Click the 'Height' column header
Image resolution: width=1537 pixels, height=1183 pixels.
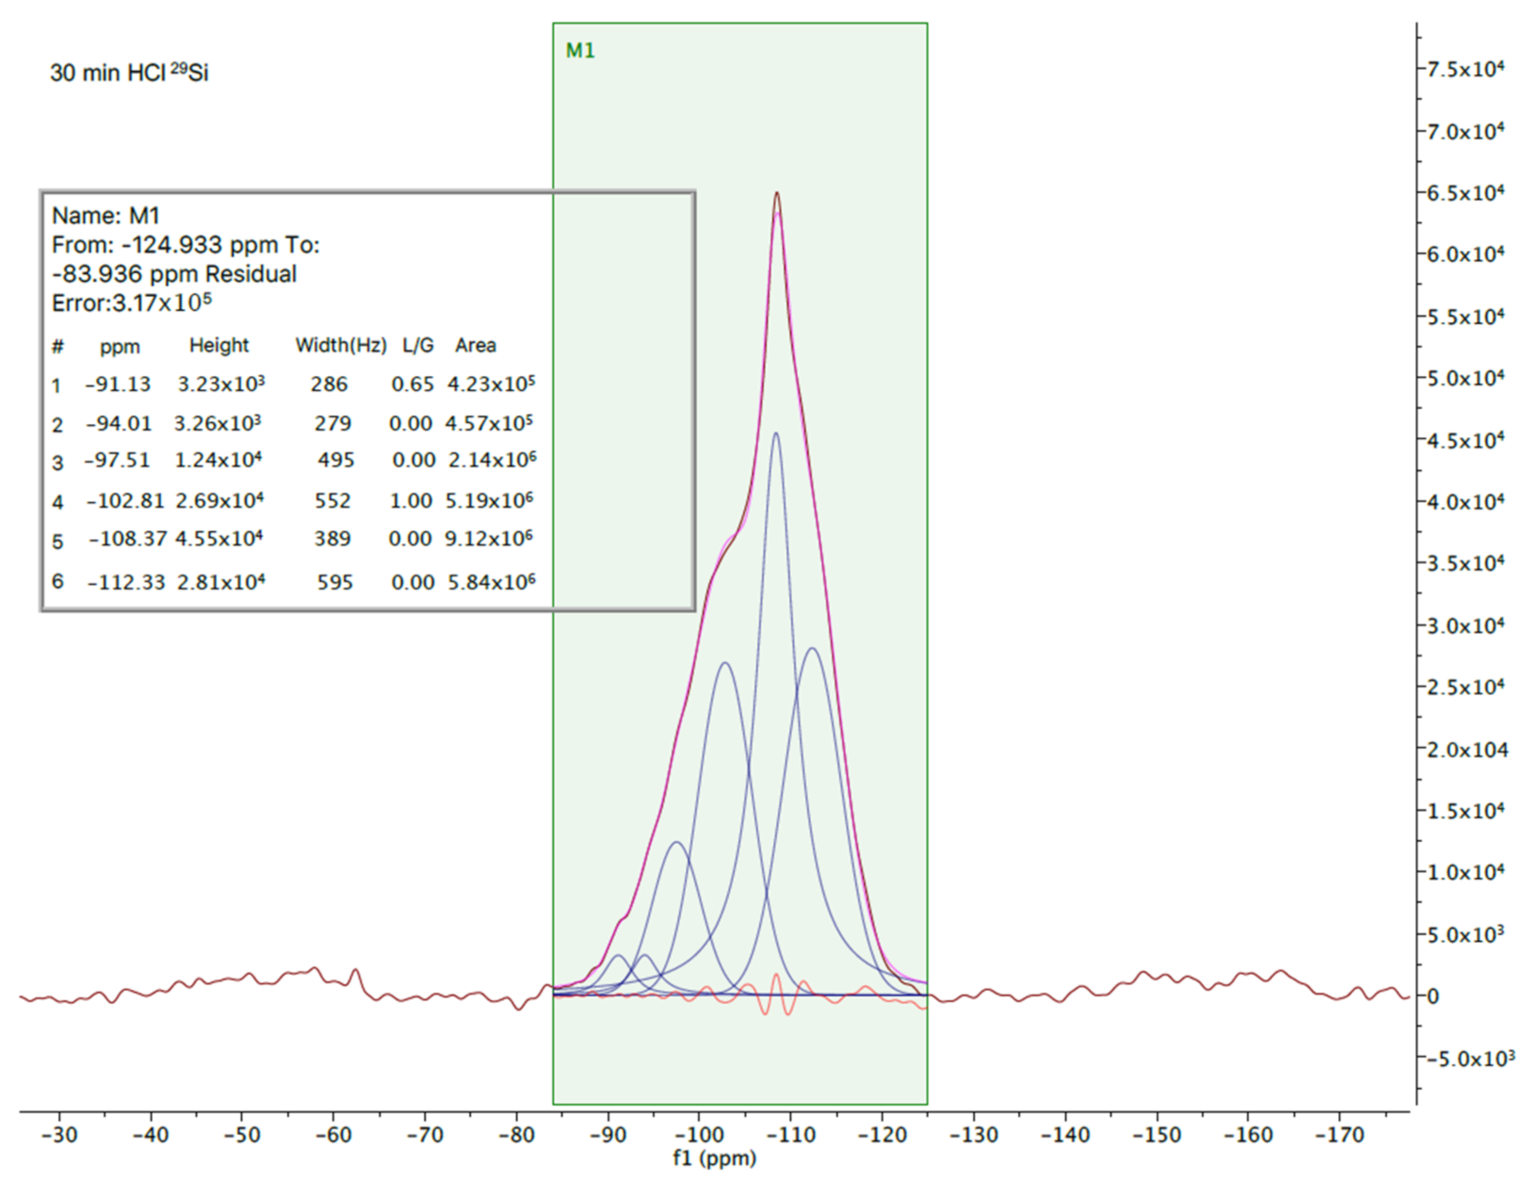(x=218, y=346)
